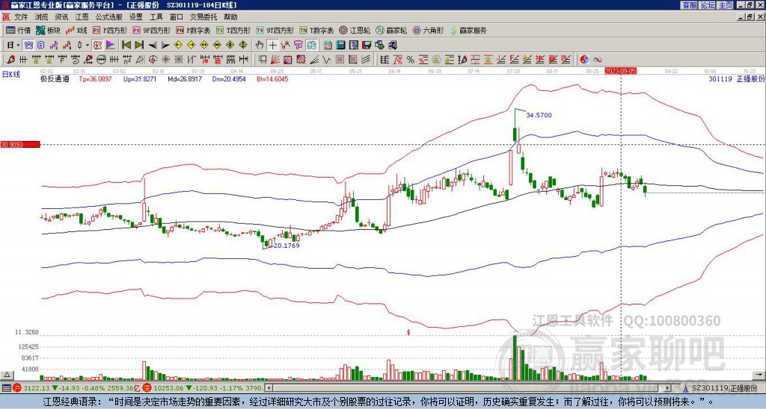Open the P数字表 number table
This screenshot has width=766, height=409.
click(193, 30)
